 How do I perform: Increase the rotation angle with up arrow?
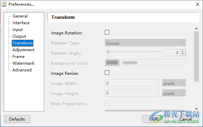click(182, 51)
